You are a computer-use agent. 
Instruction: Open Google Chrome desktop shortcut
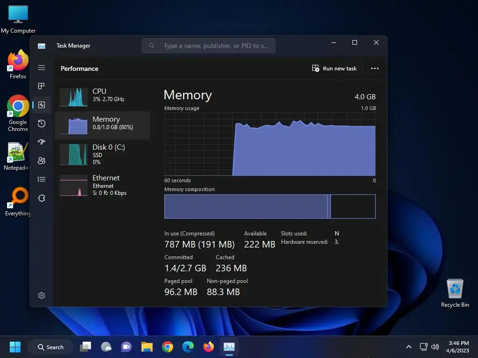click(x=18, y=113)
